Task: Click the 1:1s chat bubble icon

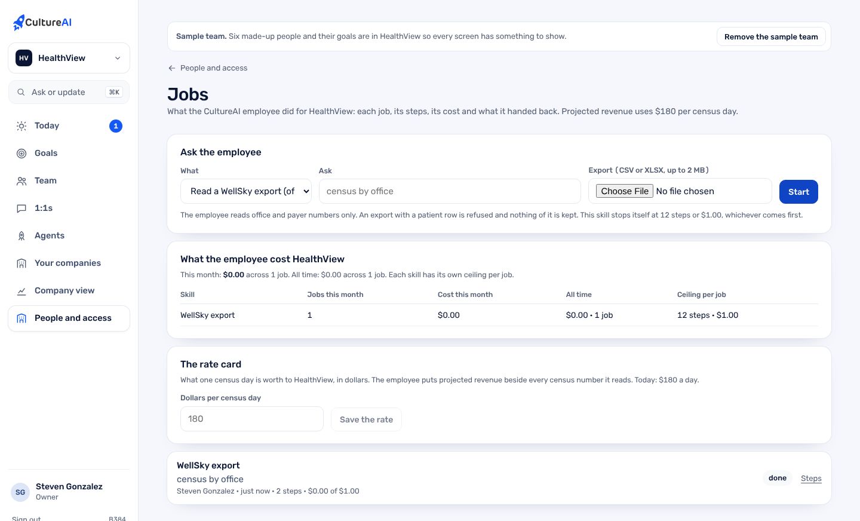Action: click(x=21, y=209)
